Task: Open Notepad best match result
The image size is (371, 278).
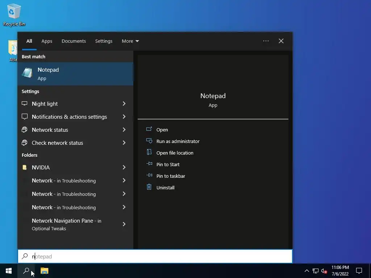Action: click(75, 74)
